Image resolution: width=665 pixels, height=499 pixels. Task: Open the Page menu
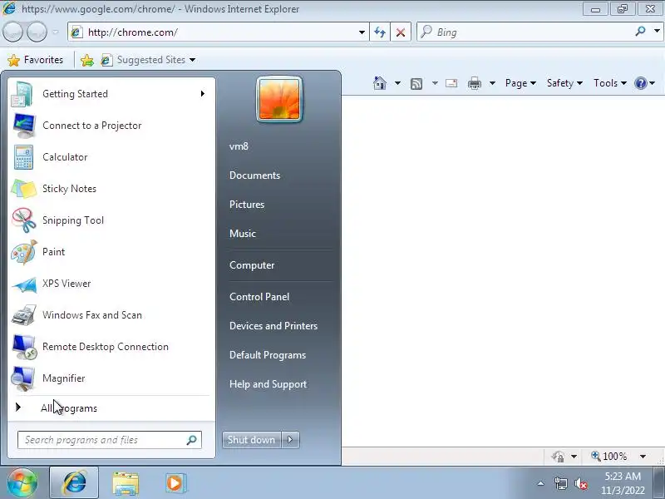coord(520,83)
